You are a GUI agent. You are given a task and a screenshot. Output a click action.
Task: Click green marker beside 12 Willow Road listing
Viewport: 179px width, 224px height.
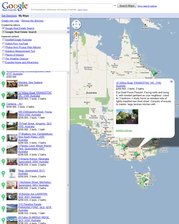point(3,96)
